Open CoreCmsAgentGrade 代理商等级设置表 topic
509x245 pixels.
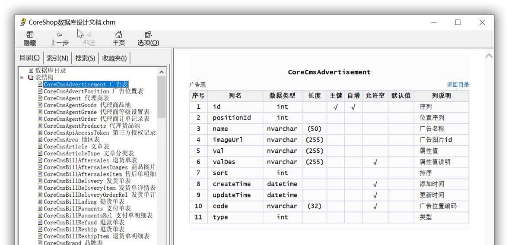(x=97, y=112)
